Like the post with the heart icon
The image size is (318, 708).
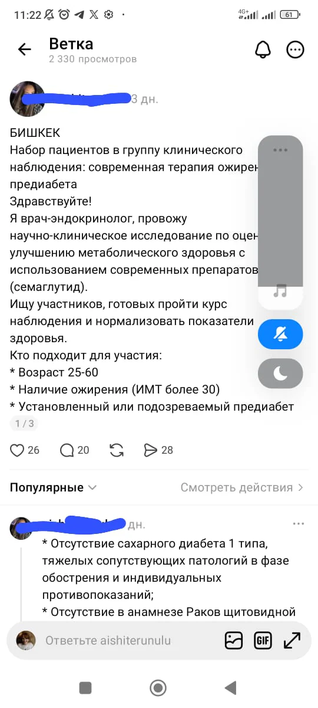tap(17, 450)
